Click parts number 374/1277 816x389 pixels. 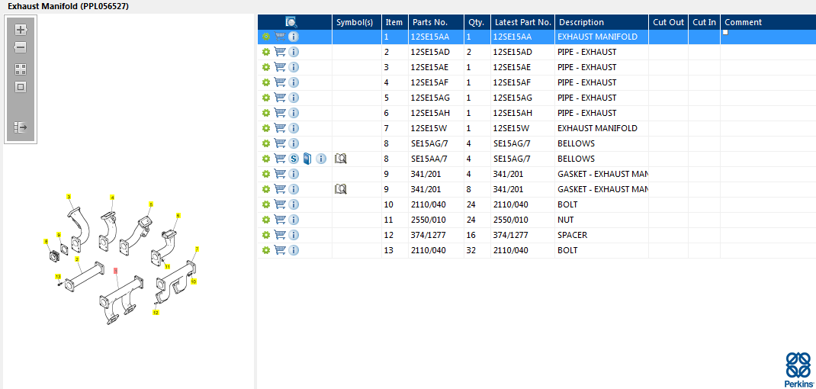click(429, 235)
